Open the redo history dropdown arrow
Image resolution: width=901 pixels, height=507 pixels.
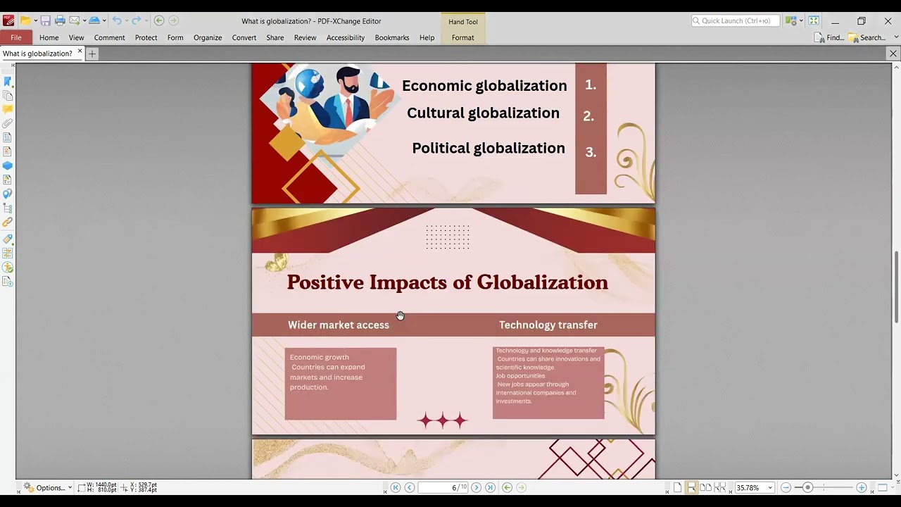[146, 21]
